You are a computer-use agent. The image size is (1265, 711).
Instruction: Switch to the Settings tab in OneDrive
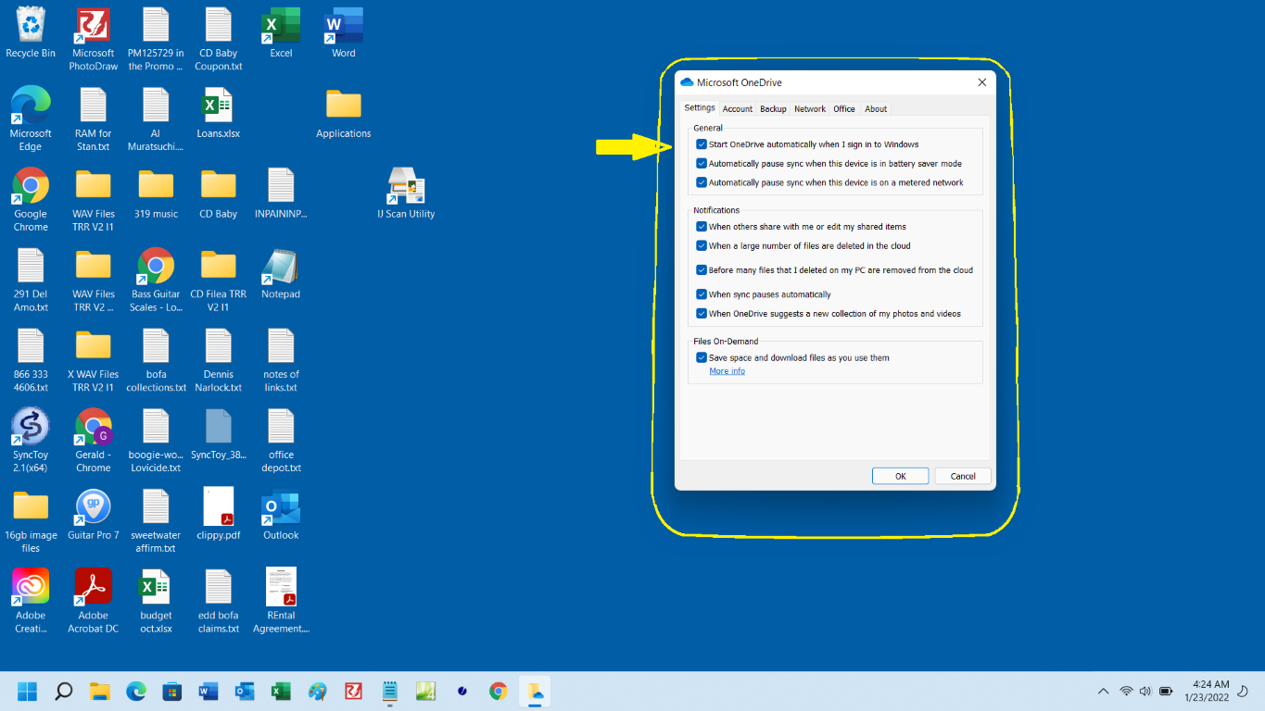[700, 108]
